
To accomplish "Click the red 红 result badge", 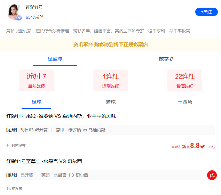I will point(212,175).
